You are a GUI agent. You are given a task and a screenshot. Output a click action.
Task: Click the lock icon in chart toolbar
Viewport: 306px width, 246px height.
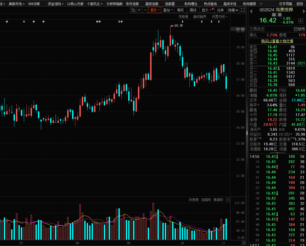[x=133, y=10]
